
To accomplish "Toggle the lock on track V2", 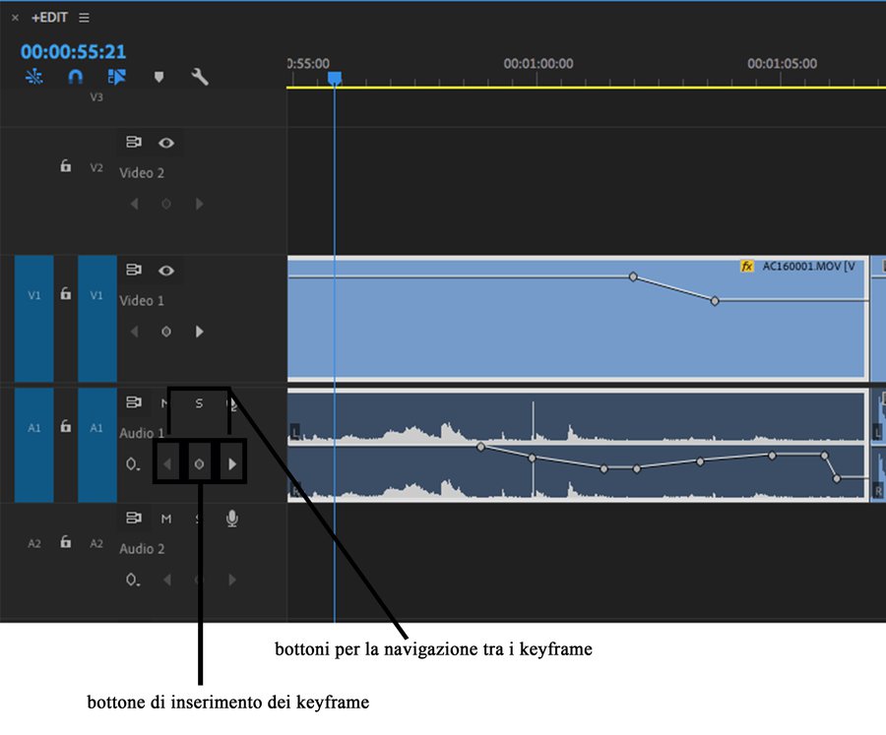I will pyautogui.click(x=66, y=167).
